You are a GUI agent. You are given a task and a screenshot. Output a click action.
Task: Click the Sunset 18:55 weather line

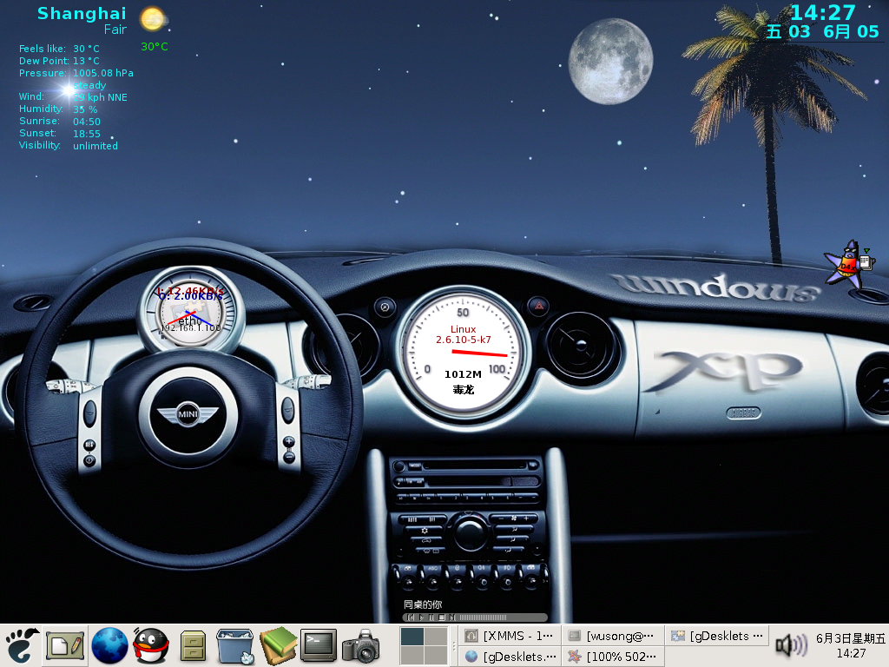click(x=60, y=134)
